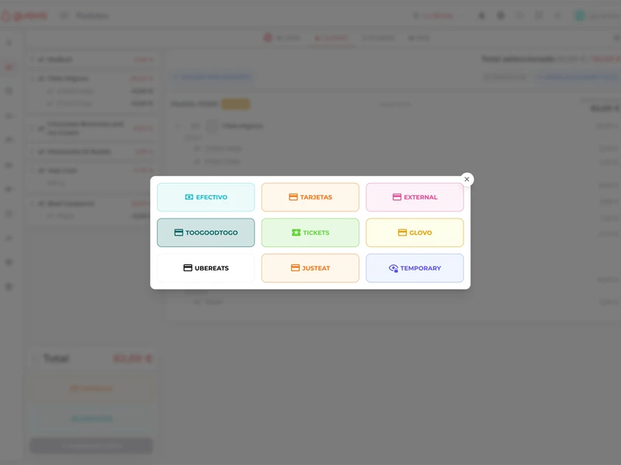Open the hamburger menu beside Pedidos
Image resolution: width=621 pixels, height=465 pixels.
point(64,15)
